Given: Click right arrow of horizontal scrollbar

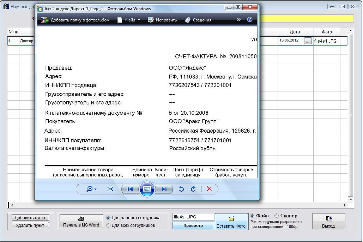Looking at the screenshot, I should point(345,205).
